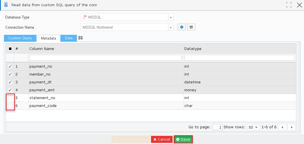Click the Go to page input
This screenshot has height=144, width=304.
click(x=217, y=127)
